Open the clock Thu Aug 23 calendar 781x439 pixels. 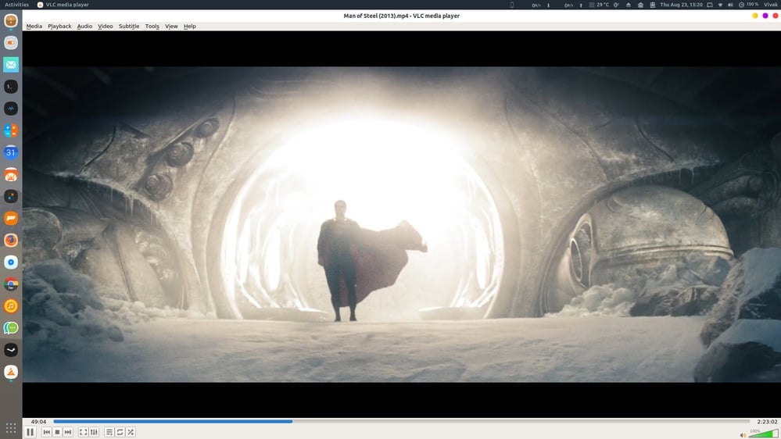coord(681,5)
